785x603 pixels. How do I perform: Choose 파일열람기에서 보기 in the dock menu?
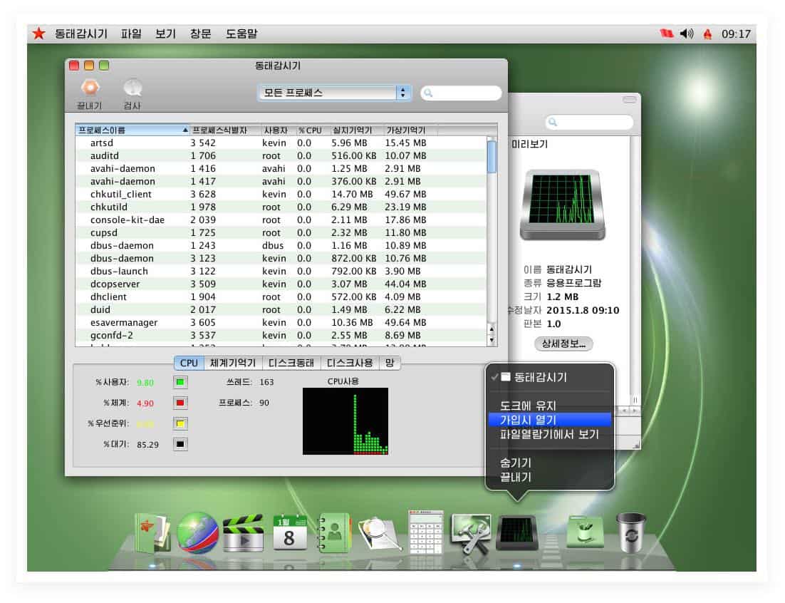tap(550, 434)
